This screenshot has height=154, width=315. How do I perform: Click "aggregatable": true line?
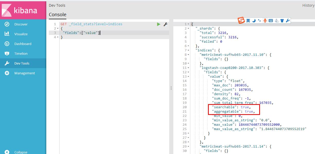click(233, 111)
